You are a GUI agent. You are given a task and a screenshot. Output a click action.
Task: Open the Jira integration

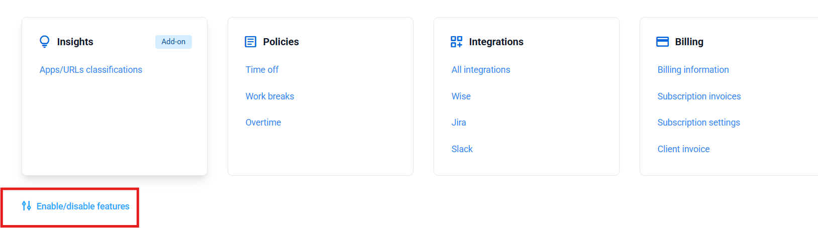(459, 123)
